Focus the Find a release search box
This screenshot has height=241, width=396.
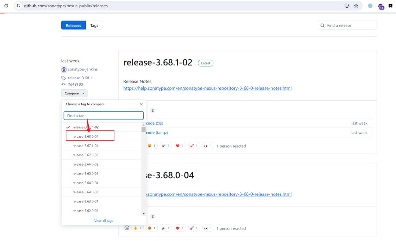[x=347, y=25]
